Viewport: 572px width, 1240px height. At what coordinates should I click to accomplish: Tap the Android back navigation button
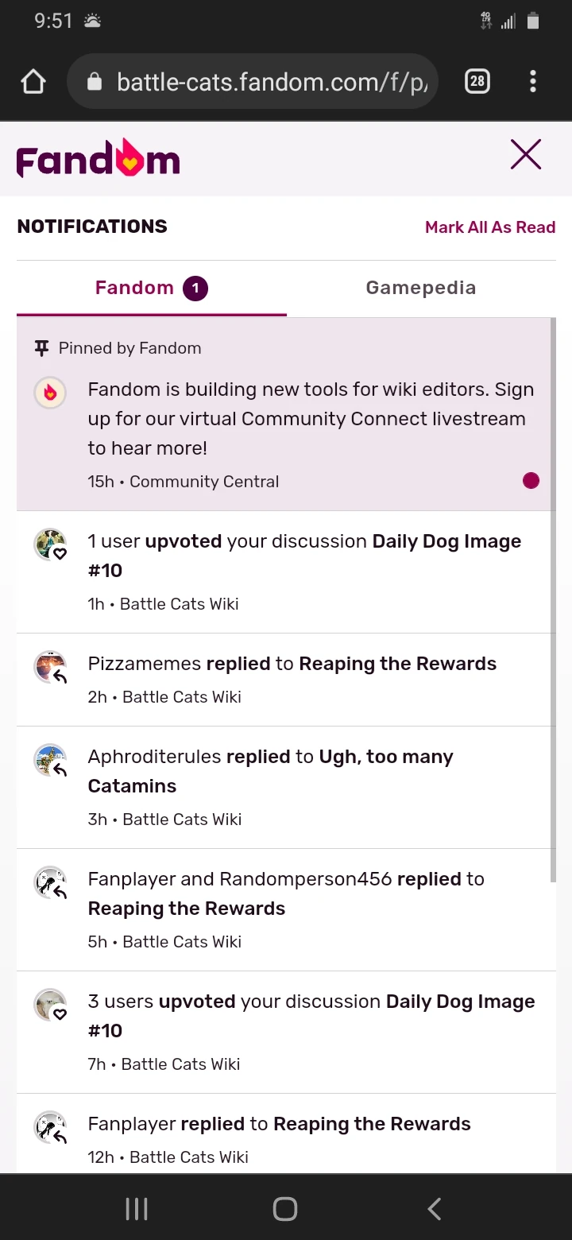click(x=434, y=1209)
